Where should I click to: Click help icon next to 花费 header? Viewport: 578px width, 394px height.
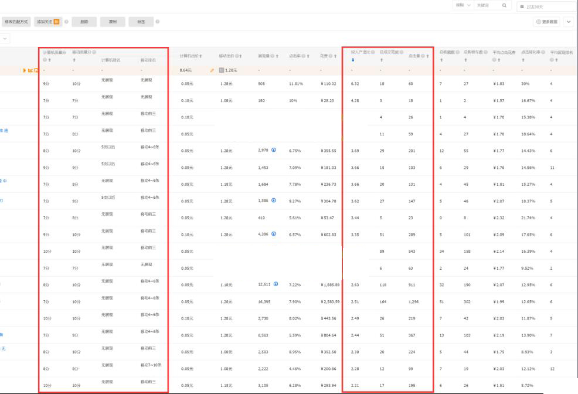pyautogui.click(x=331, y=56)
